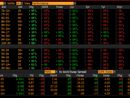Select the 94-10 bid price
Image resolution: width=130 pixels, height=98 pixels.
5,57
